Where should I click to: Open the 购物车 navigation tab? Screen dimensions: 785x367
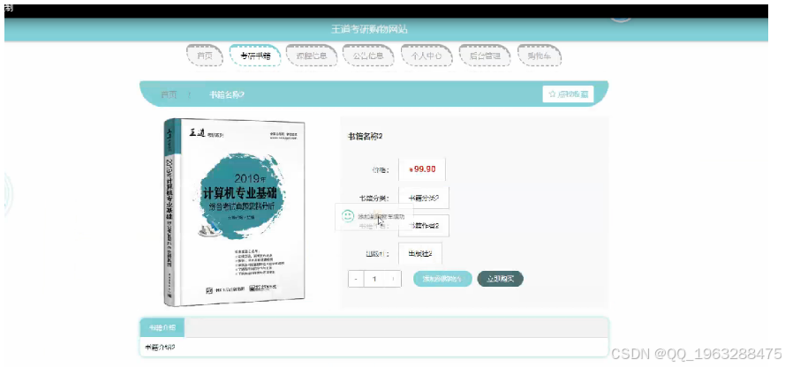540,56
